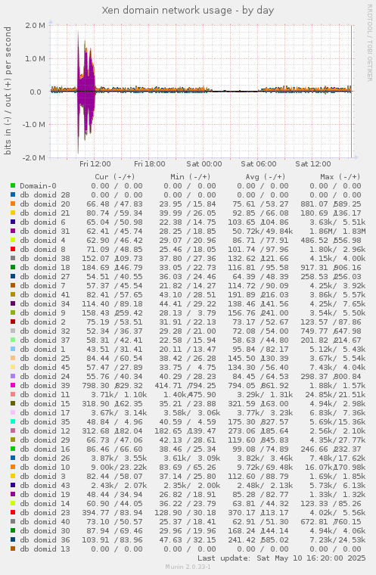Click the 'db domid 45' legend label
Screen dimensions: 376x575
(x=45, y=368)
